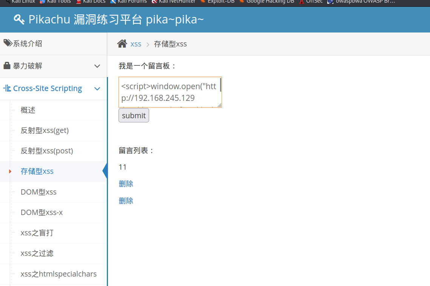Click the Pikachu 漏洞练习平台 title
The width and height of the screenshot is (430, 286).
click(x=116, y=20)
